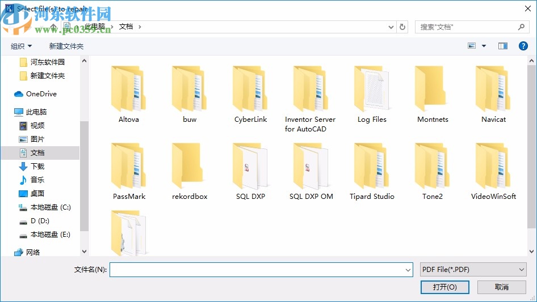Click the 搜索"文档" search box
Screen dimensions: 537x302
point(471,27)
